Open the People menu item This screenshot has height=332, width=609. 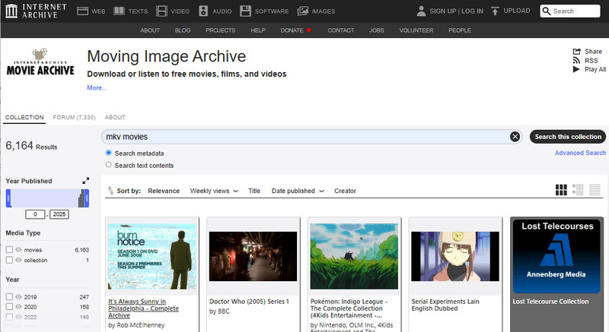(x=460, y=30)
